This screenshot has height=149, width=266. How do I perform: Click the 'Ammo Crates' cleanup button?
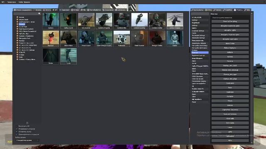230,43
